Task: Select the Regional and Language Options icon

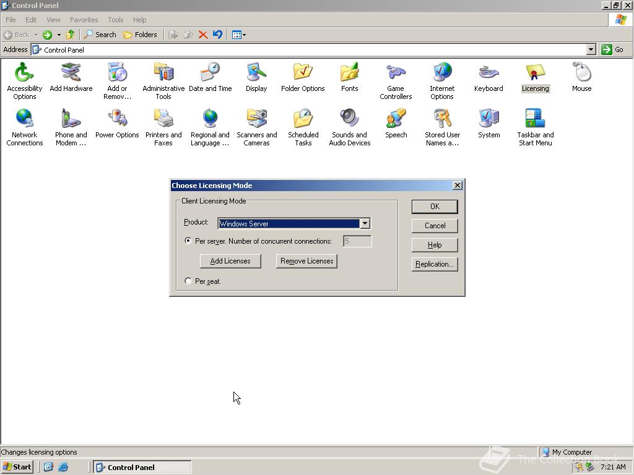Action: click(x=211, y=127)
